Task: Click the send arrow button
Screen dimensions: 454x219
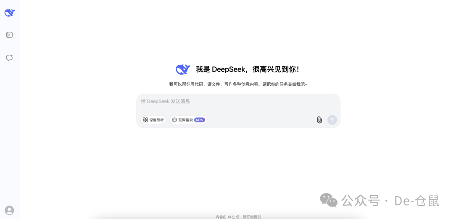Action: (x=332, y=120)
